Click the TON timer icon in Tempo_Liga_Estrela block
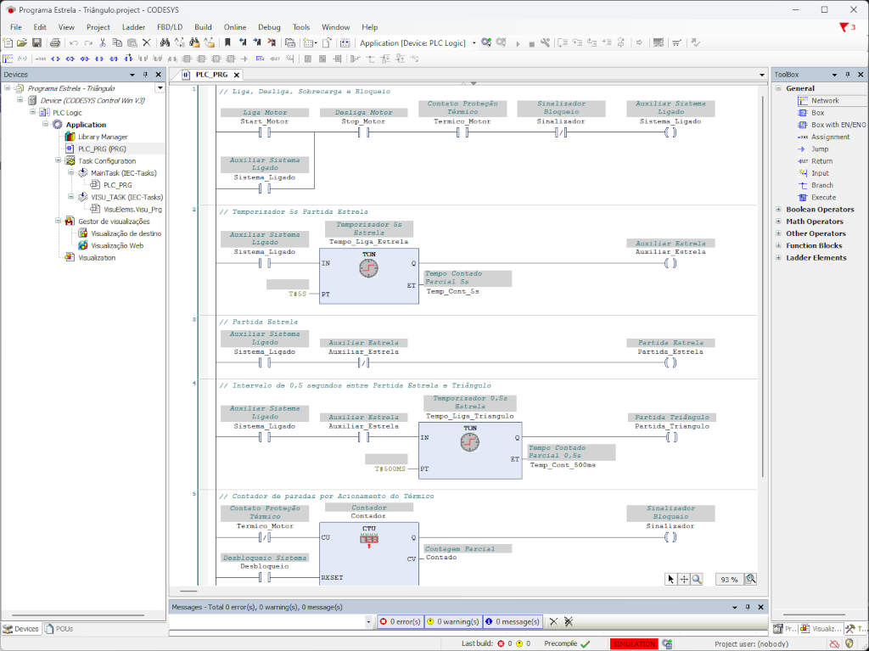Viewport: 869px width, 651px height. coord(368,268)
